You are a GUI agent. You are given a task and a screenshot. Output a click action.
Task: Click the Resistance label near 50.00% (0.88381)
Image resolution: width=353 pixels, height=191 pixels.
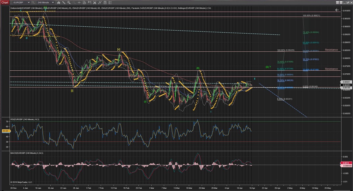pos(331,50)
